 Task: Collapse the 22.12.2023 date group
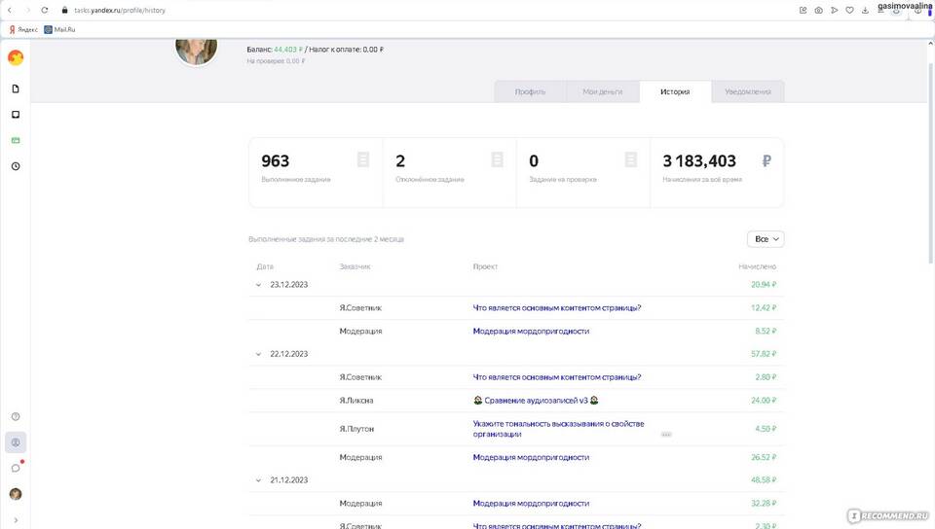(258, 354)
